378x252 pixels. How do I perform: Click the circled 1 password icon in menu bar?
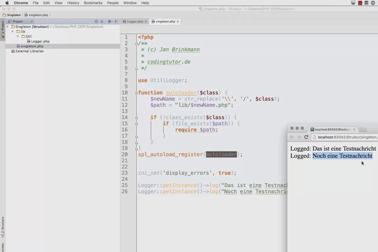point(373,3)
